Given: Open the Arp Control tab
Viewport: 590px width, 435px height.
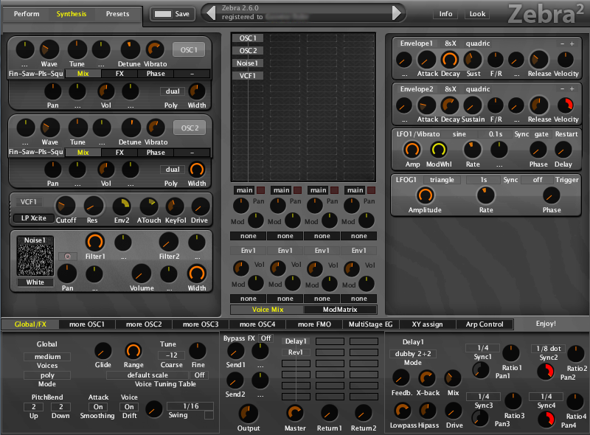Looking at the screenshot, I should coord(485,324).
